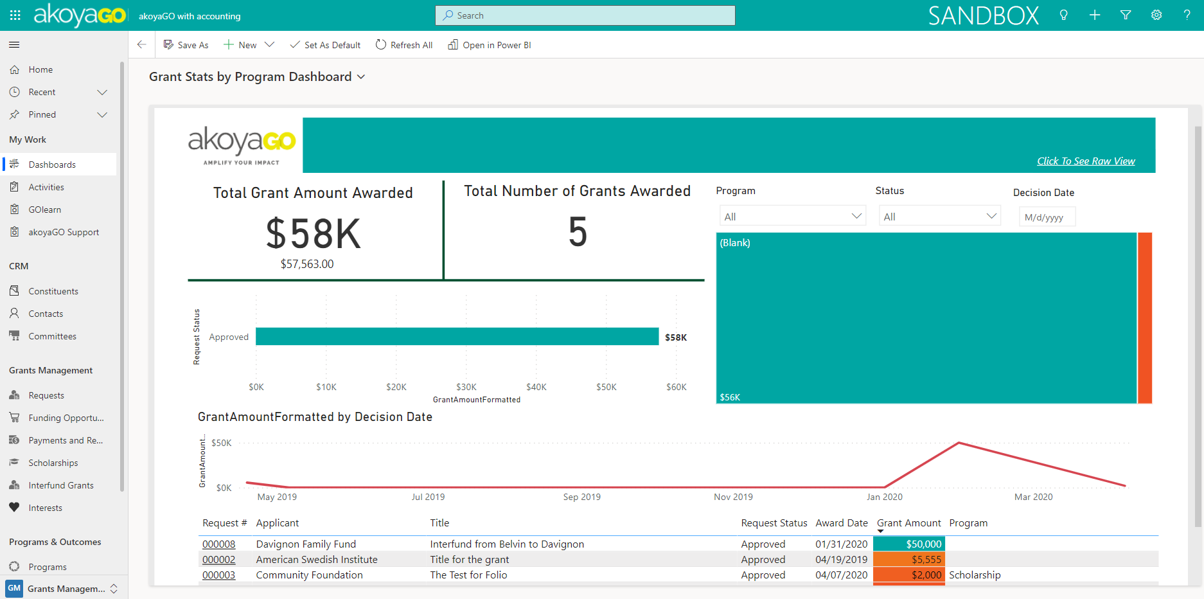Expand the Pinned section chevron
Image resolution: width=1204 pixels, height=599 pixels.
[102, 114]
